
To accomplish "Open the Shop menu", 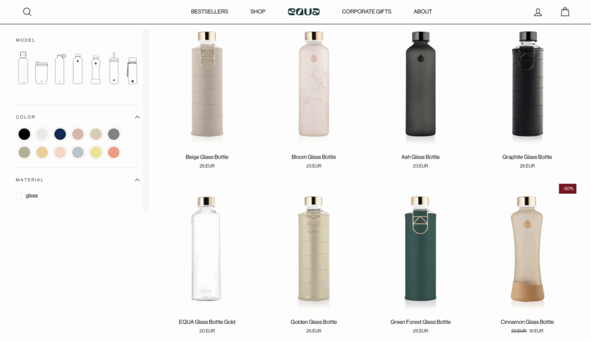I will (258, 12).
